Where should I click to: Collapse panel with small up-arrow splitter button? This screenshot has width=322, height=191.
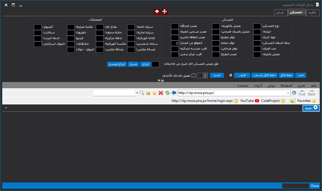159,81
